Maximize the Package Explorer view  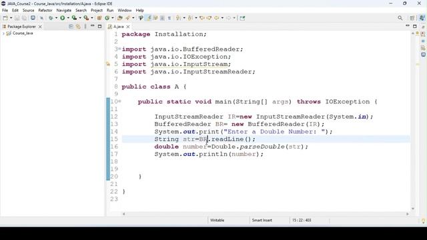(99, 27)
